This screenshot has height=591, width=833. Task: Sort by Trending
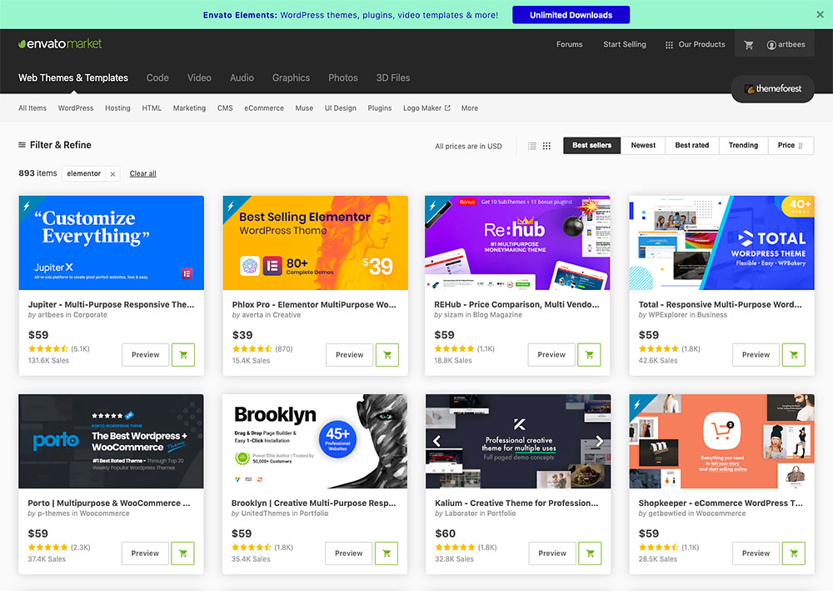click(x=743, y=146)
